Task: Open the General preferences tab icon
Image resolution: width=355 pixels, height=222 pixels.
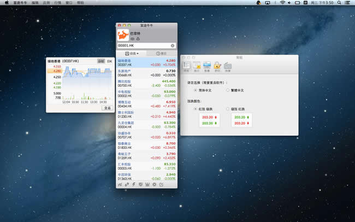Action: pos(186,67)
